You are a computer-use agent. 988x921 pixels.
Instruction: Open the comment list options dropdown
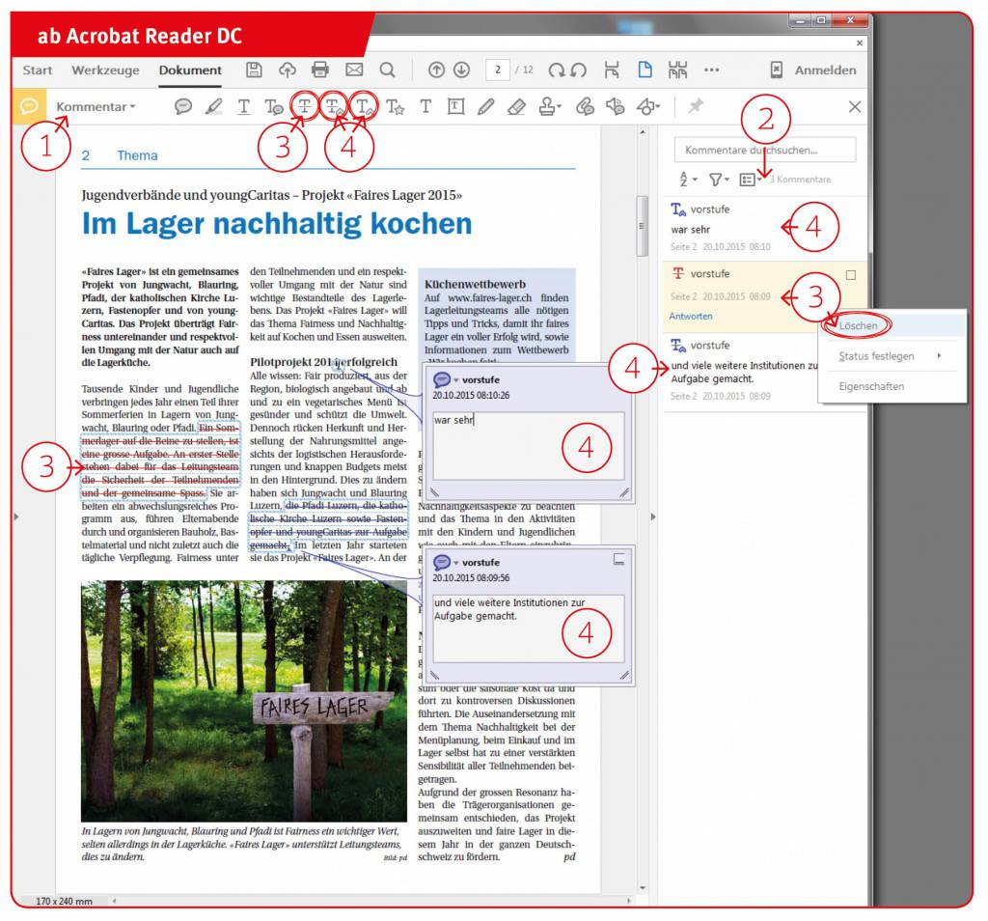[x=751, y=180]
